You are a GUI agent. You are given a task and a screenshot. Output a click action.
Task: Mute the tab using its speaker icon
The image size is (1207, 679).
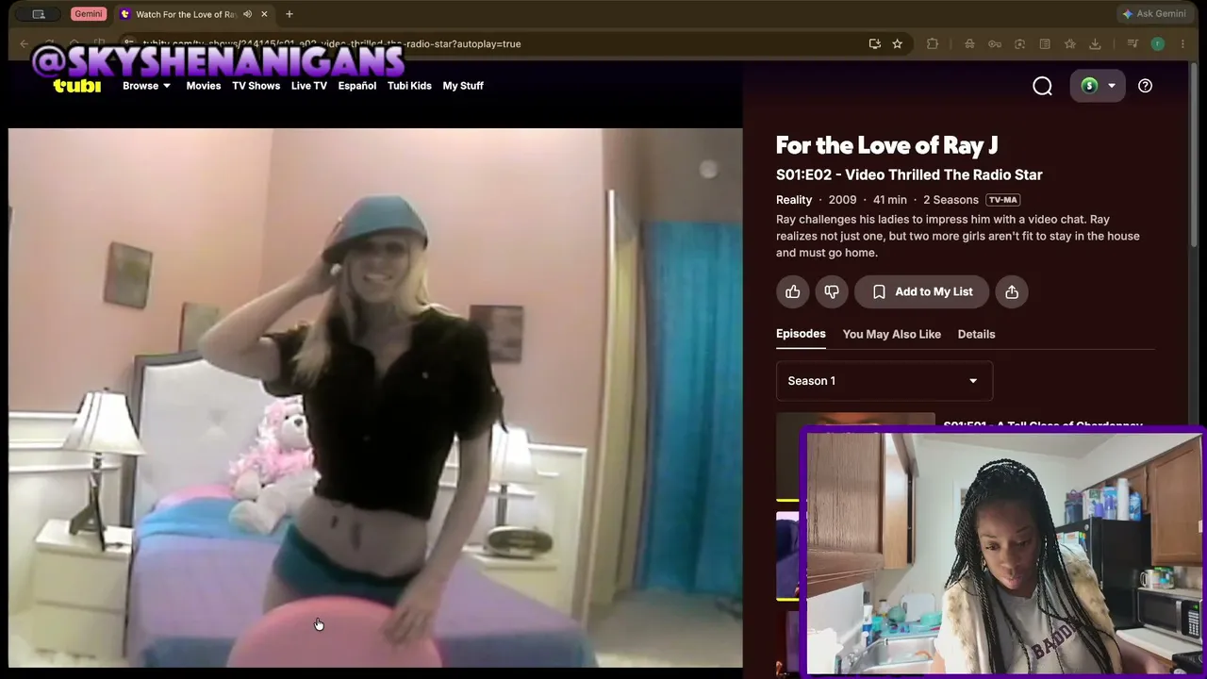click(247, 14)
